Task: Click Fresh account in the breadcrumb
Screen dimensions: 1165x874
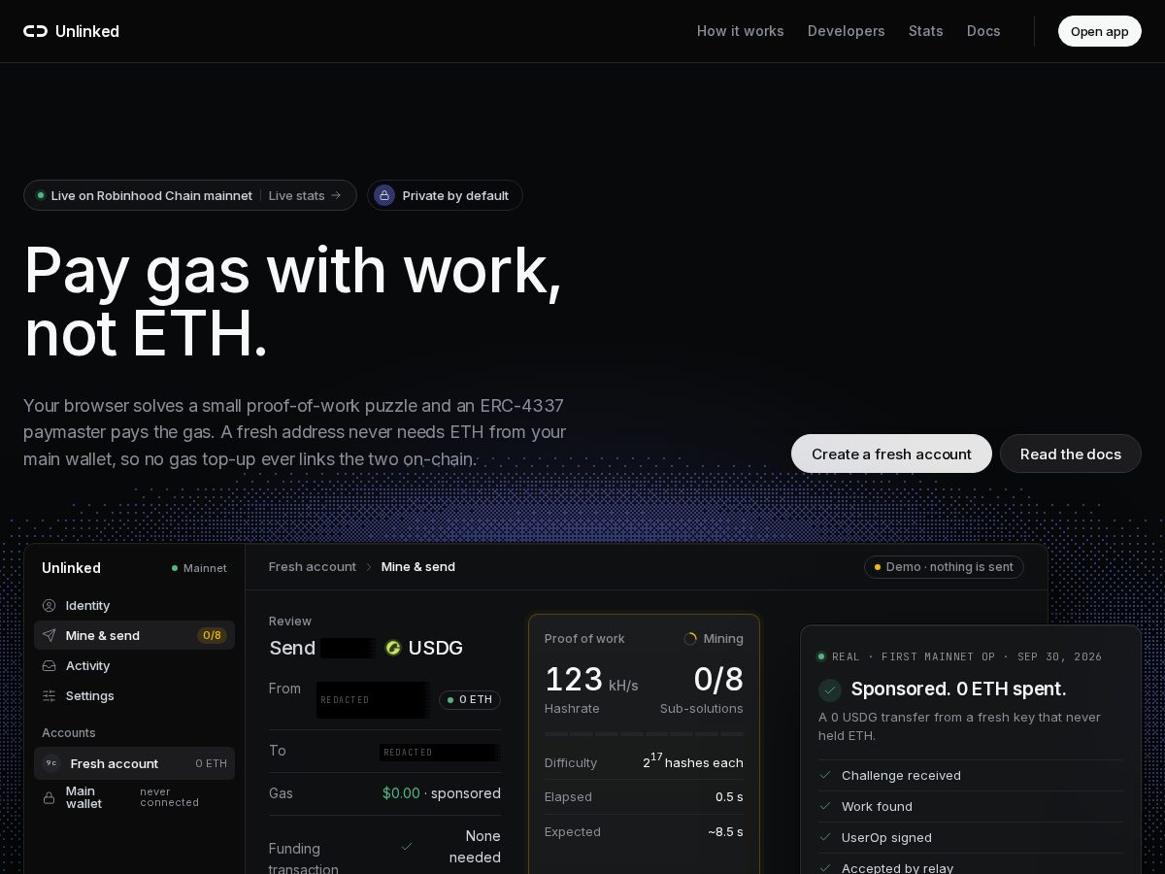Action: tap(313, 566)
